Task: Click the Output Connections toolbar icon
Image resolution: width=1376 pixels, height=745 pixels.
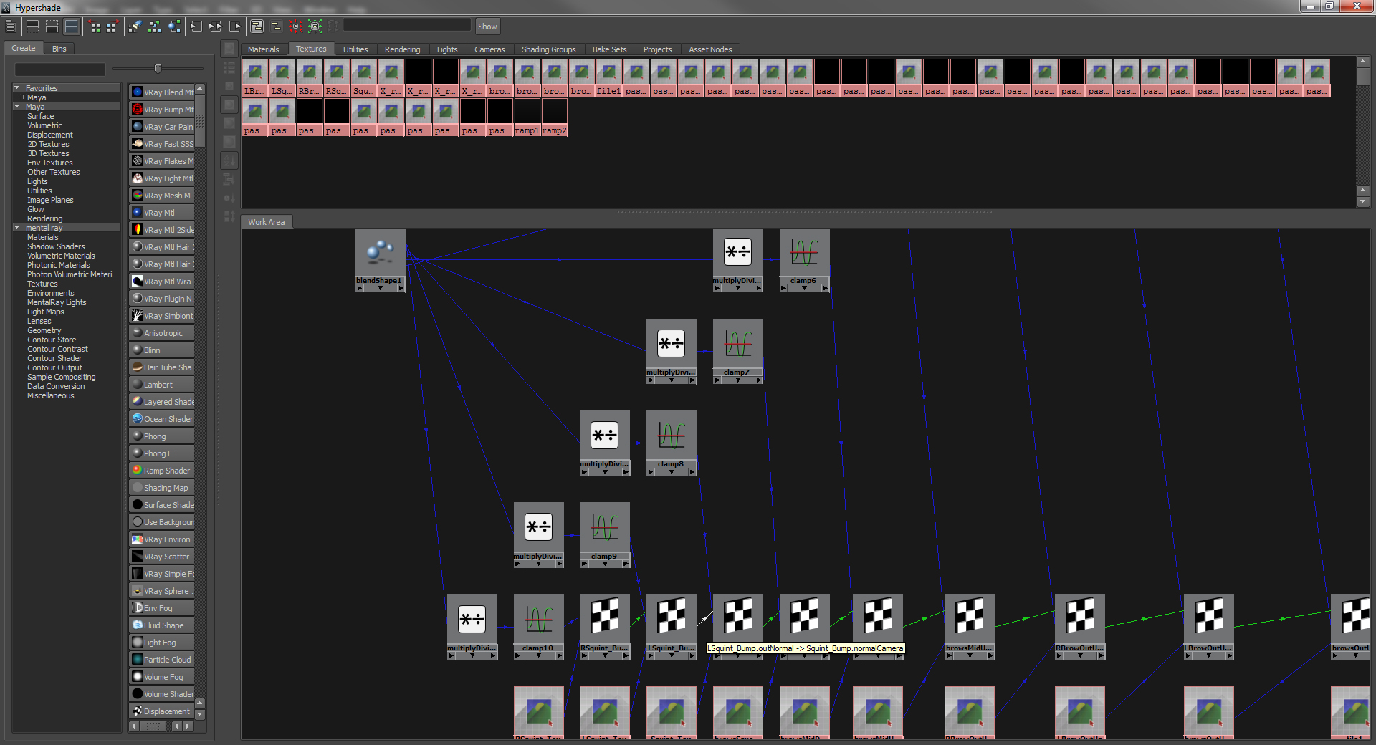Action: click(x=234, y=27)
